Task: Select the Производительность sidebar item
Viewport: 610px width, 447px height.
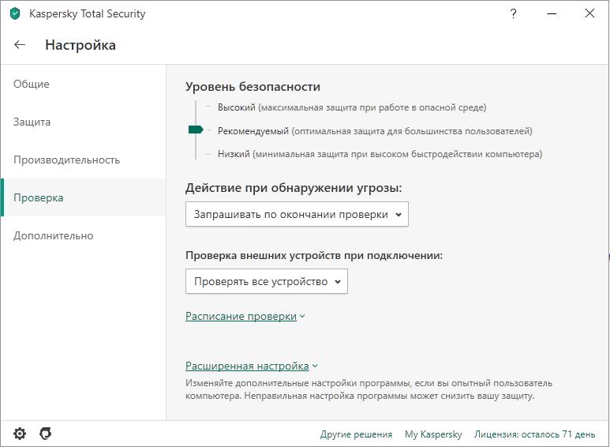Action: [x=66, y=160]
